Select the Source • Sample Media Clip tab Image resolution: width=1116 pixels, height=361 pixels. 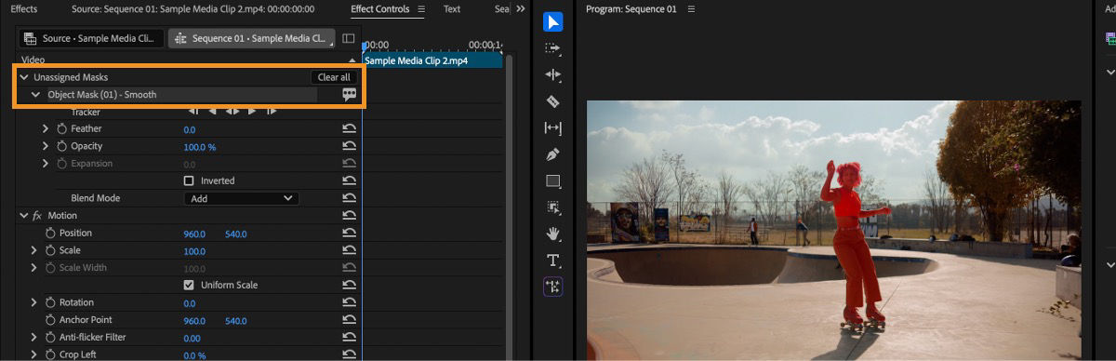[x=90, y=39]
